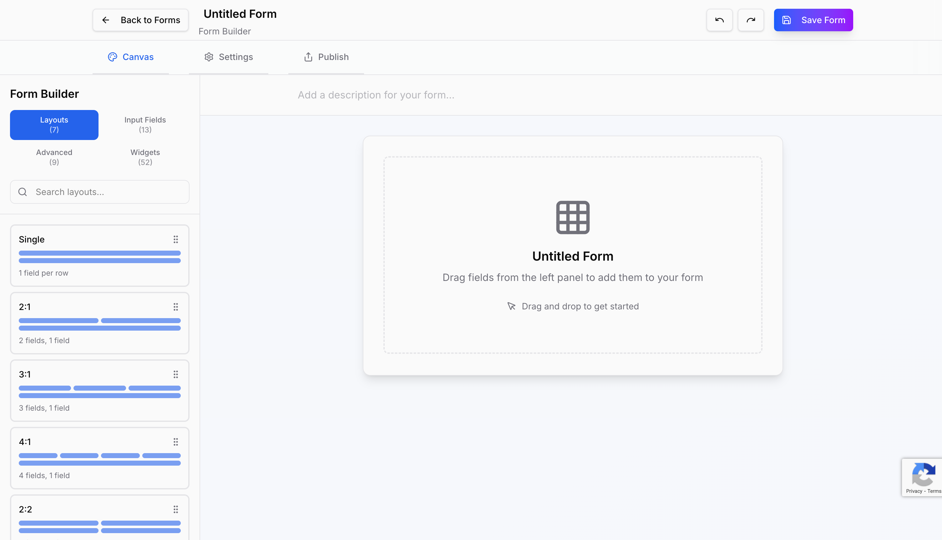The height and width of the screenshot is (540, 942).
Task: Click the back arrow beside Back to Forms
Action: [106, 20]
